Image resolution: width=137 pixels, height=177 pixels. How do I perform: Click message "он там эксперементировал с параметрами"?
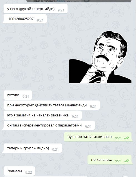click(49, 125)
